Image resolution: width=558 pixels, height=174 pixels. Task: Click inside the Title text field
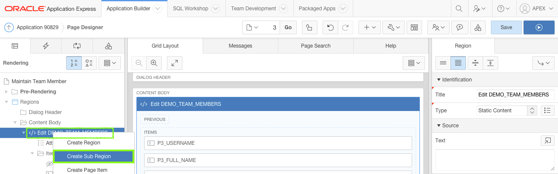click(515, 95)
